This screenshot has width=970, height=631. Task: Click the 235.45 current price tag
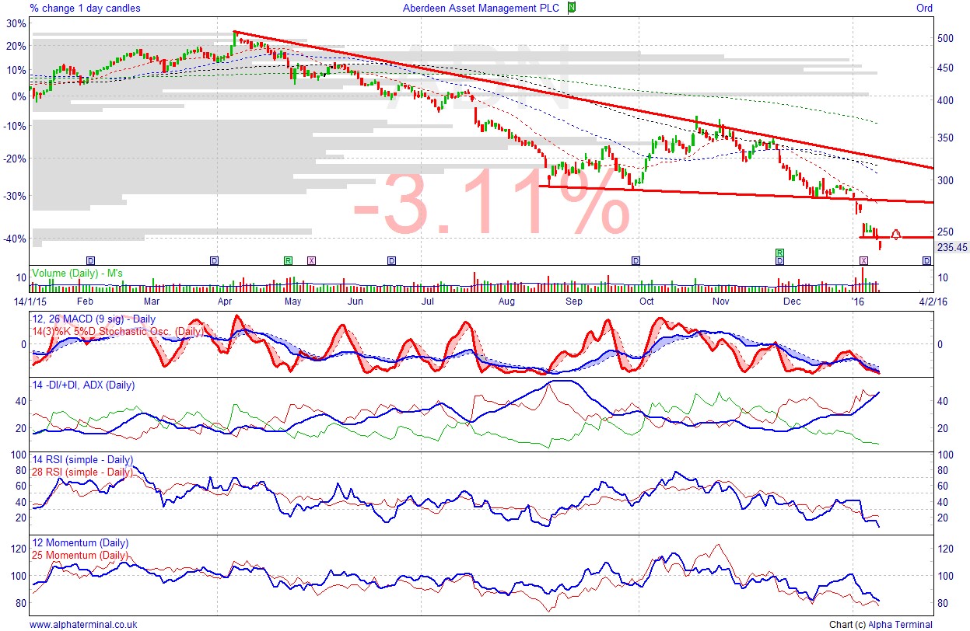(x=951, y=247)
